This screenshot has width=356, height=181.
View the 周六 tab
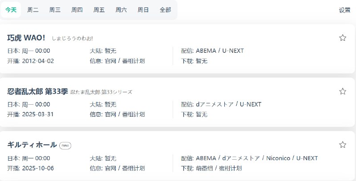[121, 10]
